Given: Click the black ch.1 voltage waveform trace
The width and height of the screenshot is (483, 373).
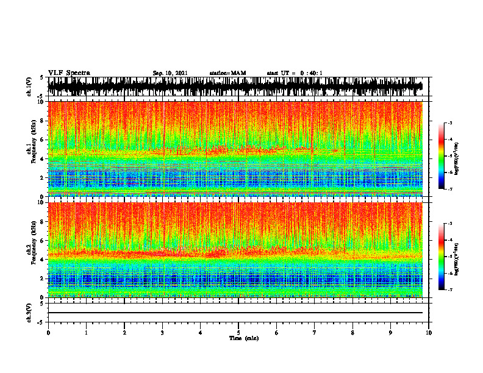Looking at the screenshot, I should 235,87.
